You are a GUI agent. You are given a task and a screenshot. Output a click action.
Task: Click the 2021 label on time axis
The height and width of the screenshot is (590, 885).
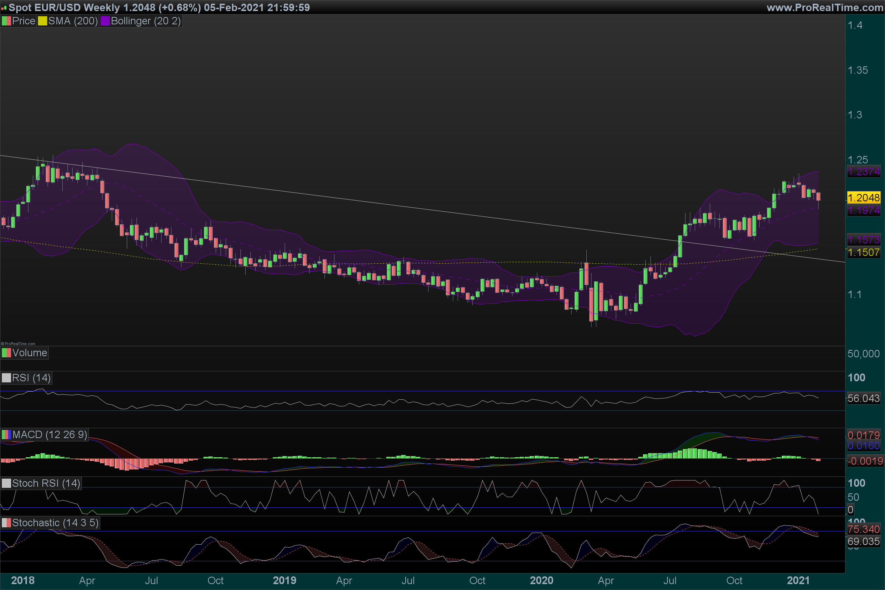798,580
